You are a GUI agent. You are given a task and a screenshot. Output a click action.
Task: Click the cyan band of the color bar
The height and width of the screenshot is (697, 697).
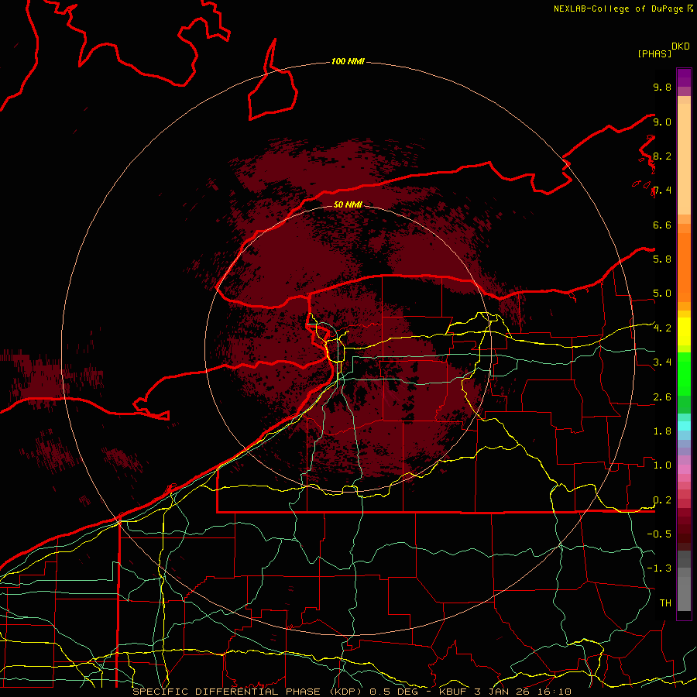(684, 426)
